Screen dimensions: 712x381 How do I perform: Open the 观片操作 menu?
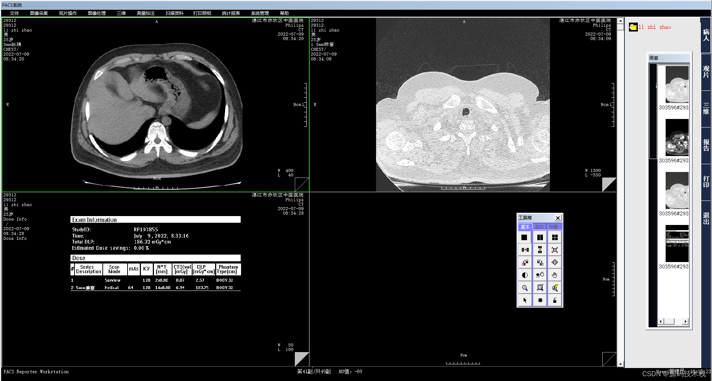[x=68, y=13]
